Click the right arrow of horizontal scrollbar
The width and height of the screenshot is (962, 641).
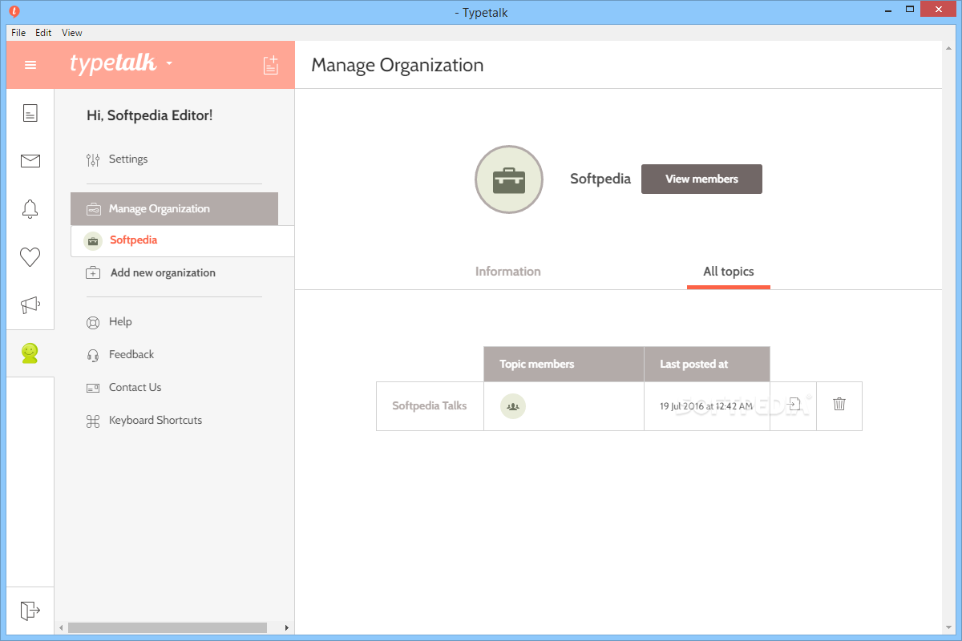(x=287, y=627)
